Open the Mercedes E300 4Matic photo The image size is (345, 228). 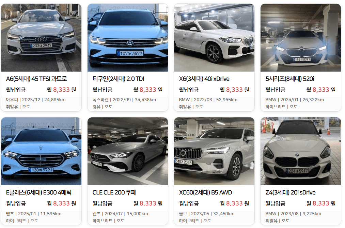41,151
